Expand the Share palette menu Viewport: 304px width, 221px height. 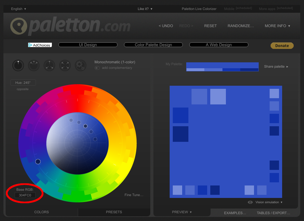point(276,66)
